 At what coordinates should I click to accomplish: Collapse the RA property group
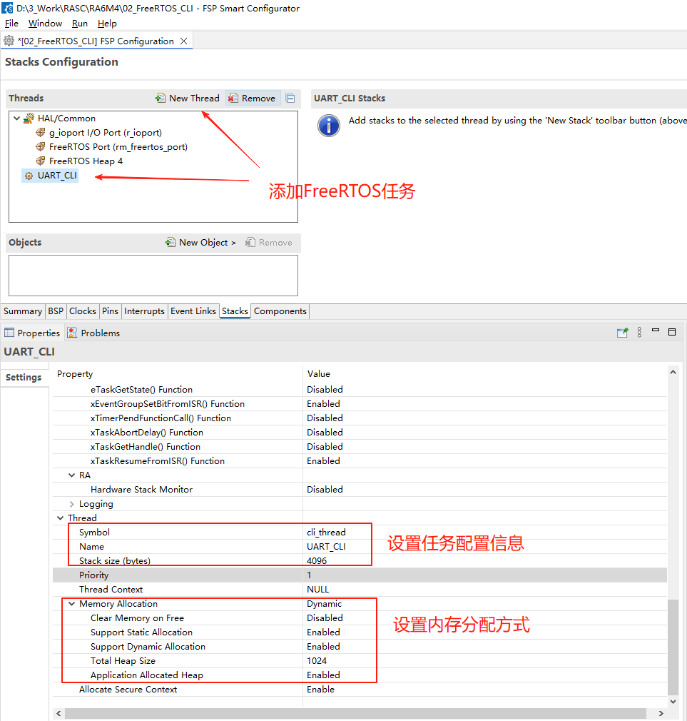click(71, 475)
